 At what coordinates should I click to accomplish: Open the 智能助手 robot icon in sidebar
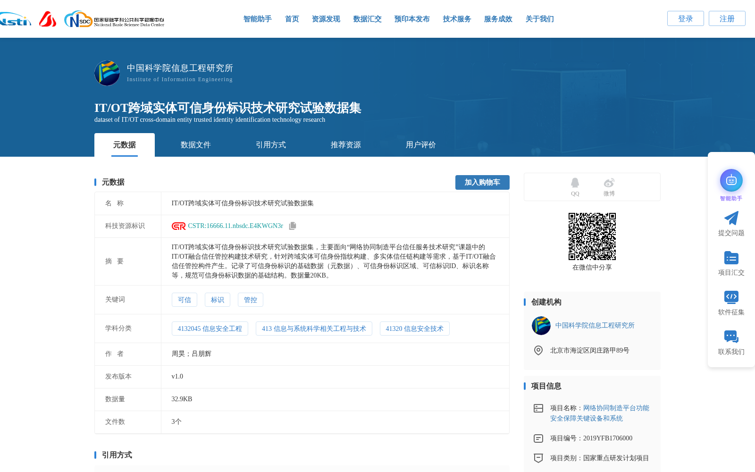pos(731,180)
